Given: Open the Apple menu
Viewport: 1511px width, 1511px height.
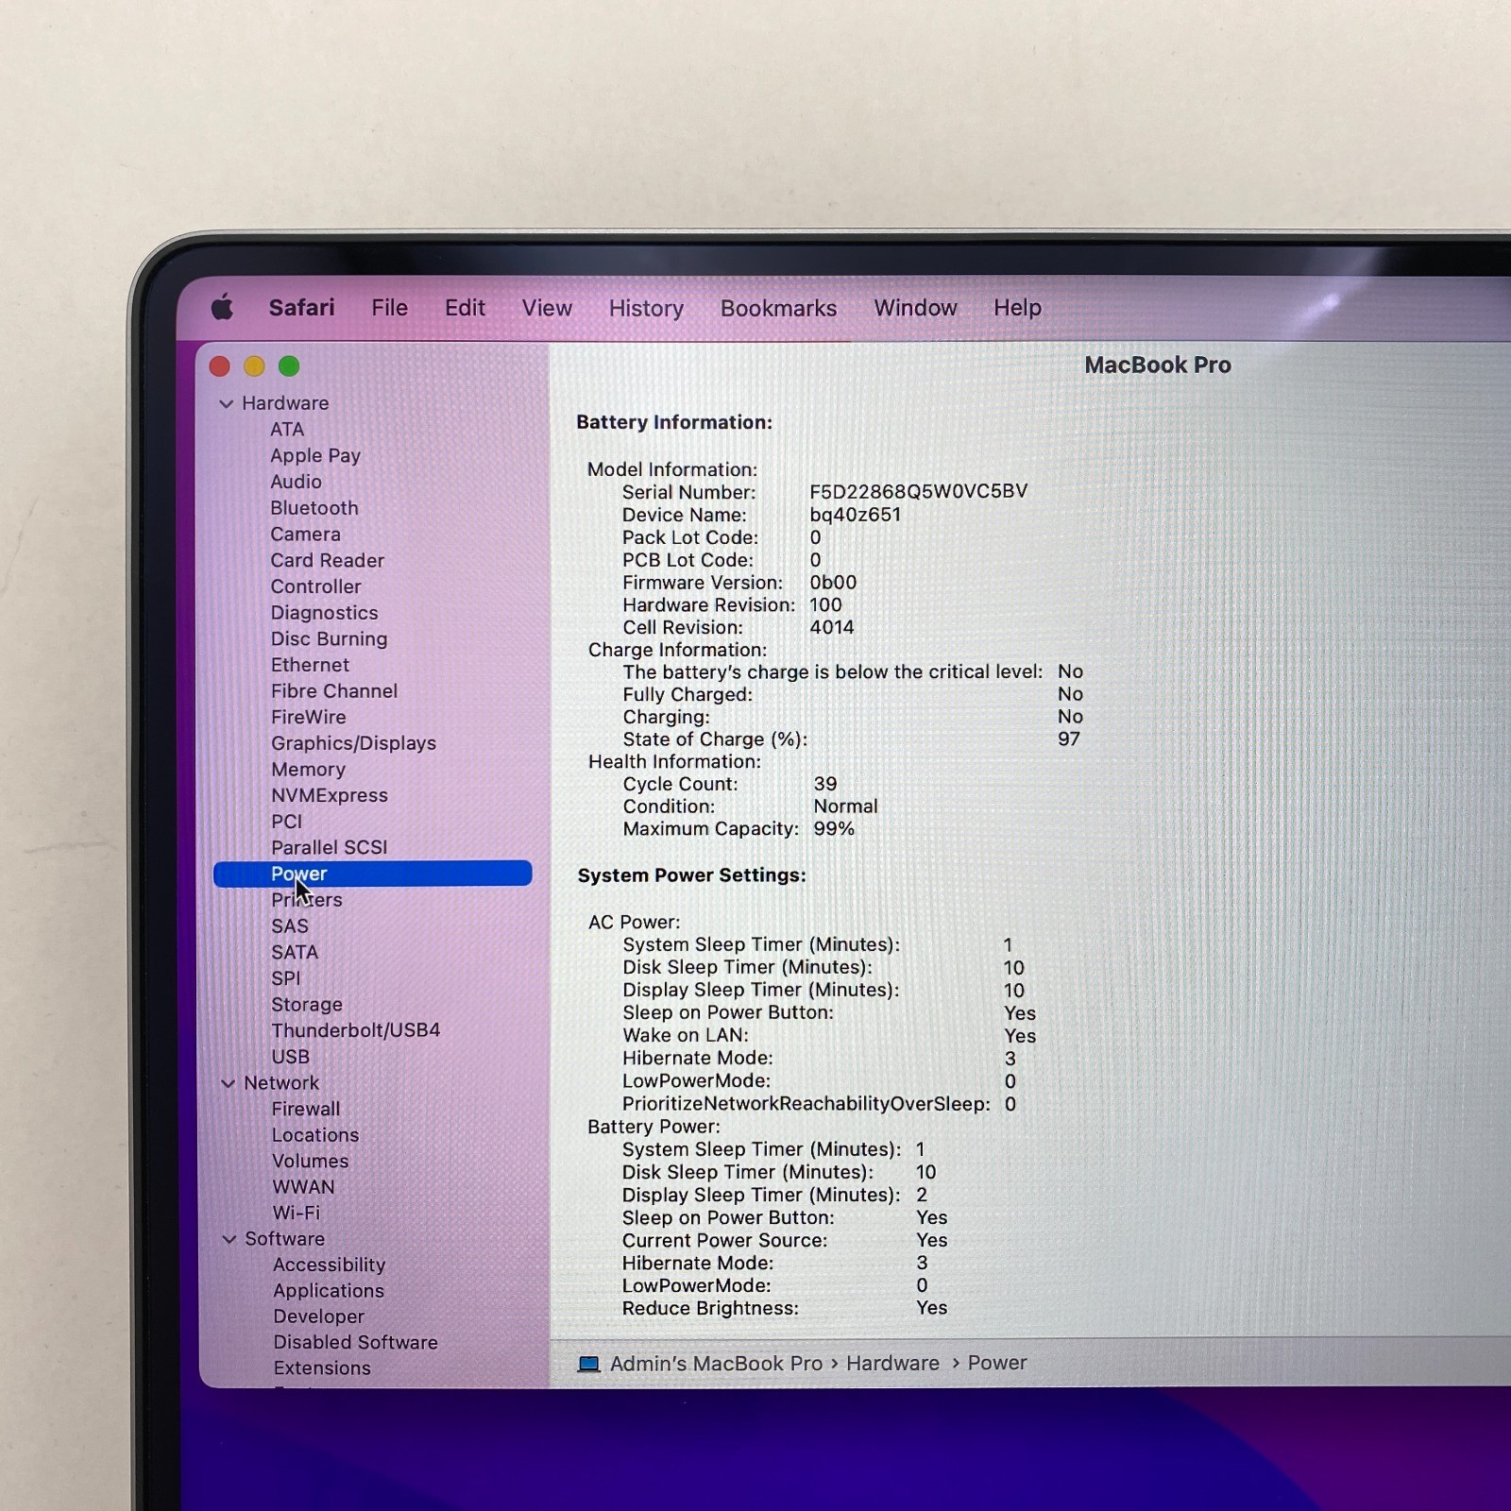Looking at the screenshot, I should (x=222, y=307).
